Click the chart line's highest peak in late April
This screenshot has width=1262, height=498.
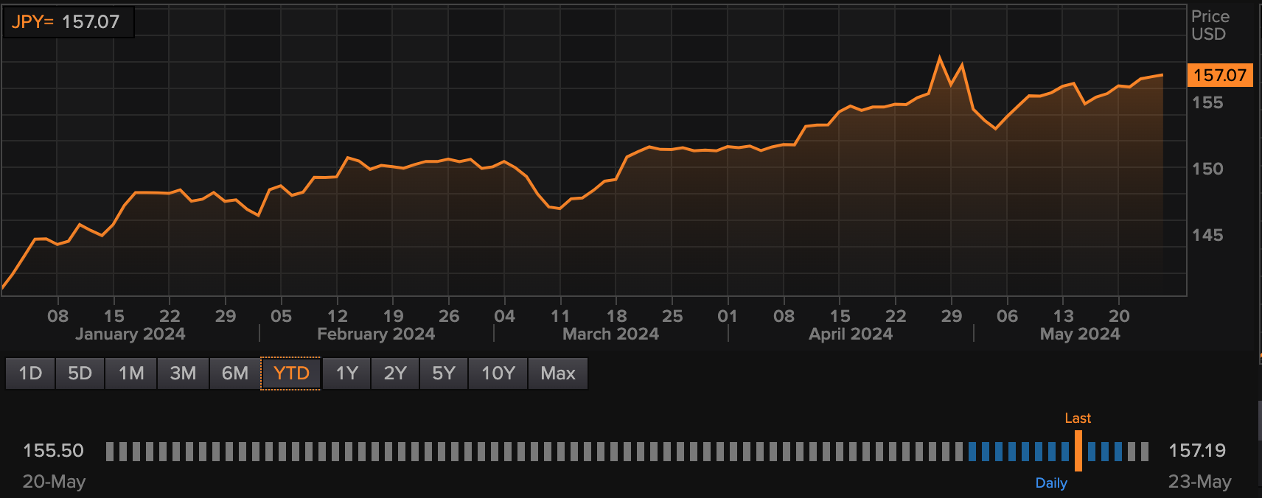click(940, 57)
